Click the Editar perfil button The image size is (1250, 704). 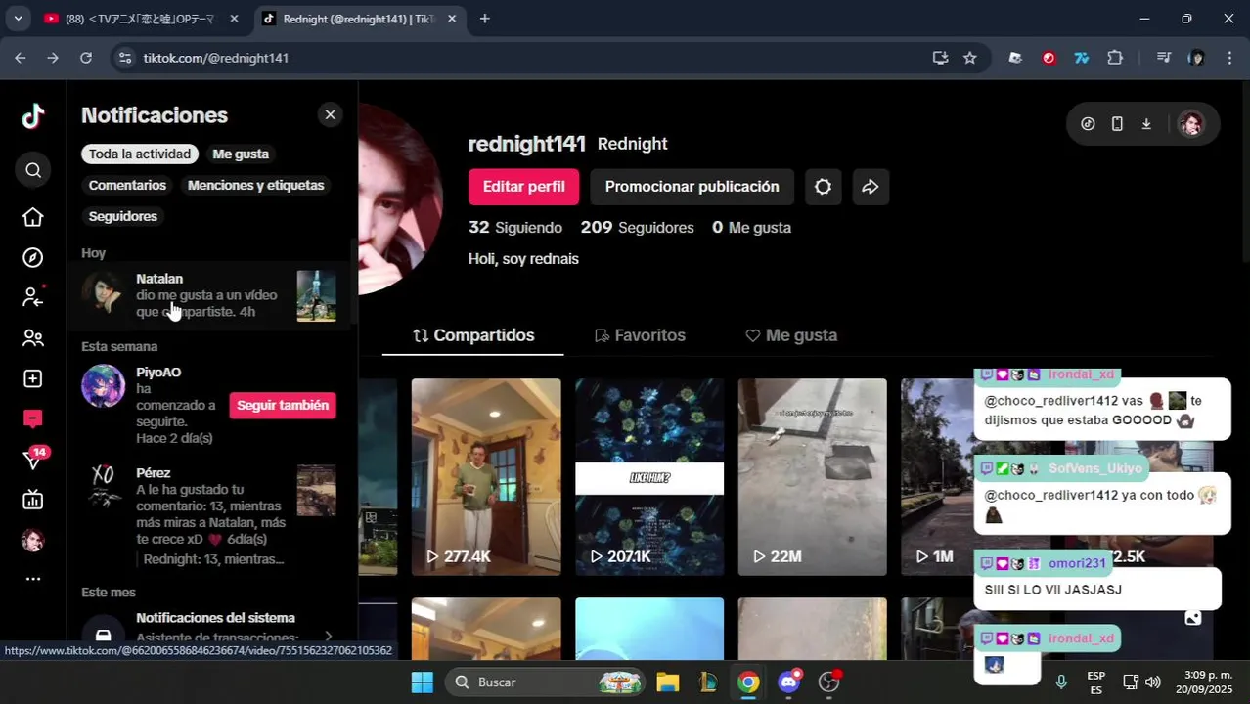click(523, 187)
